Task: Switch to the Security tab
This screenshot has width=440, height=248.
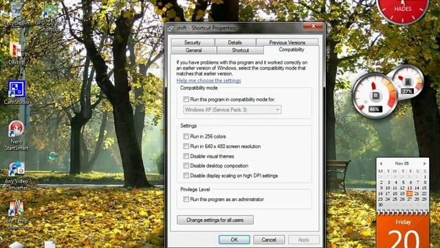Action: (x=192, y=43)
